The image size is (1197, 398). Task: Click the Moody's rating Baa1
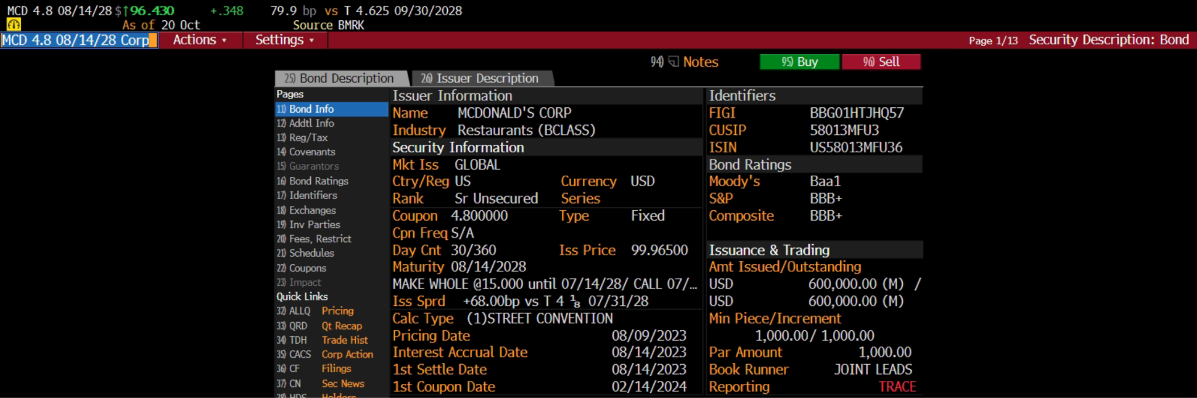(825, 181)
